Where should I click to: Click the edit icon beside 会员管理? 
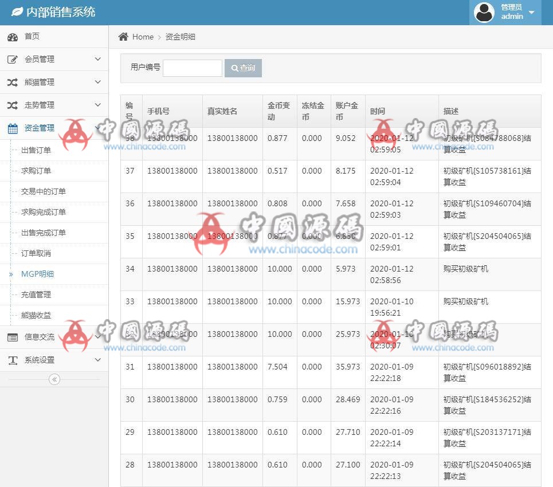tap(13, 60)
